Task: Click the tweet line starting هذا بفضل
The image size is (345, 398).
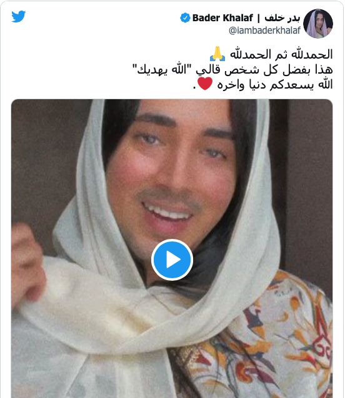Action: (x=232, y=69)
